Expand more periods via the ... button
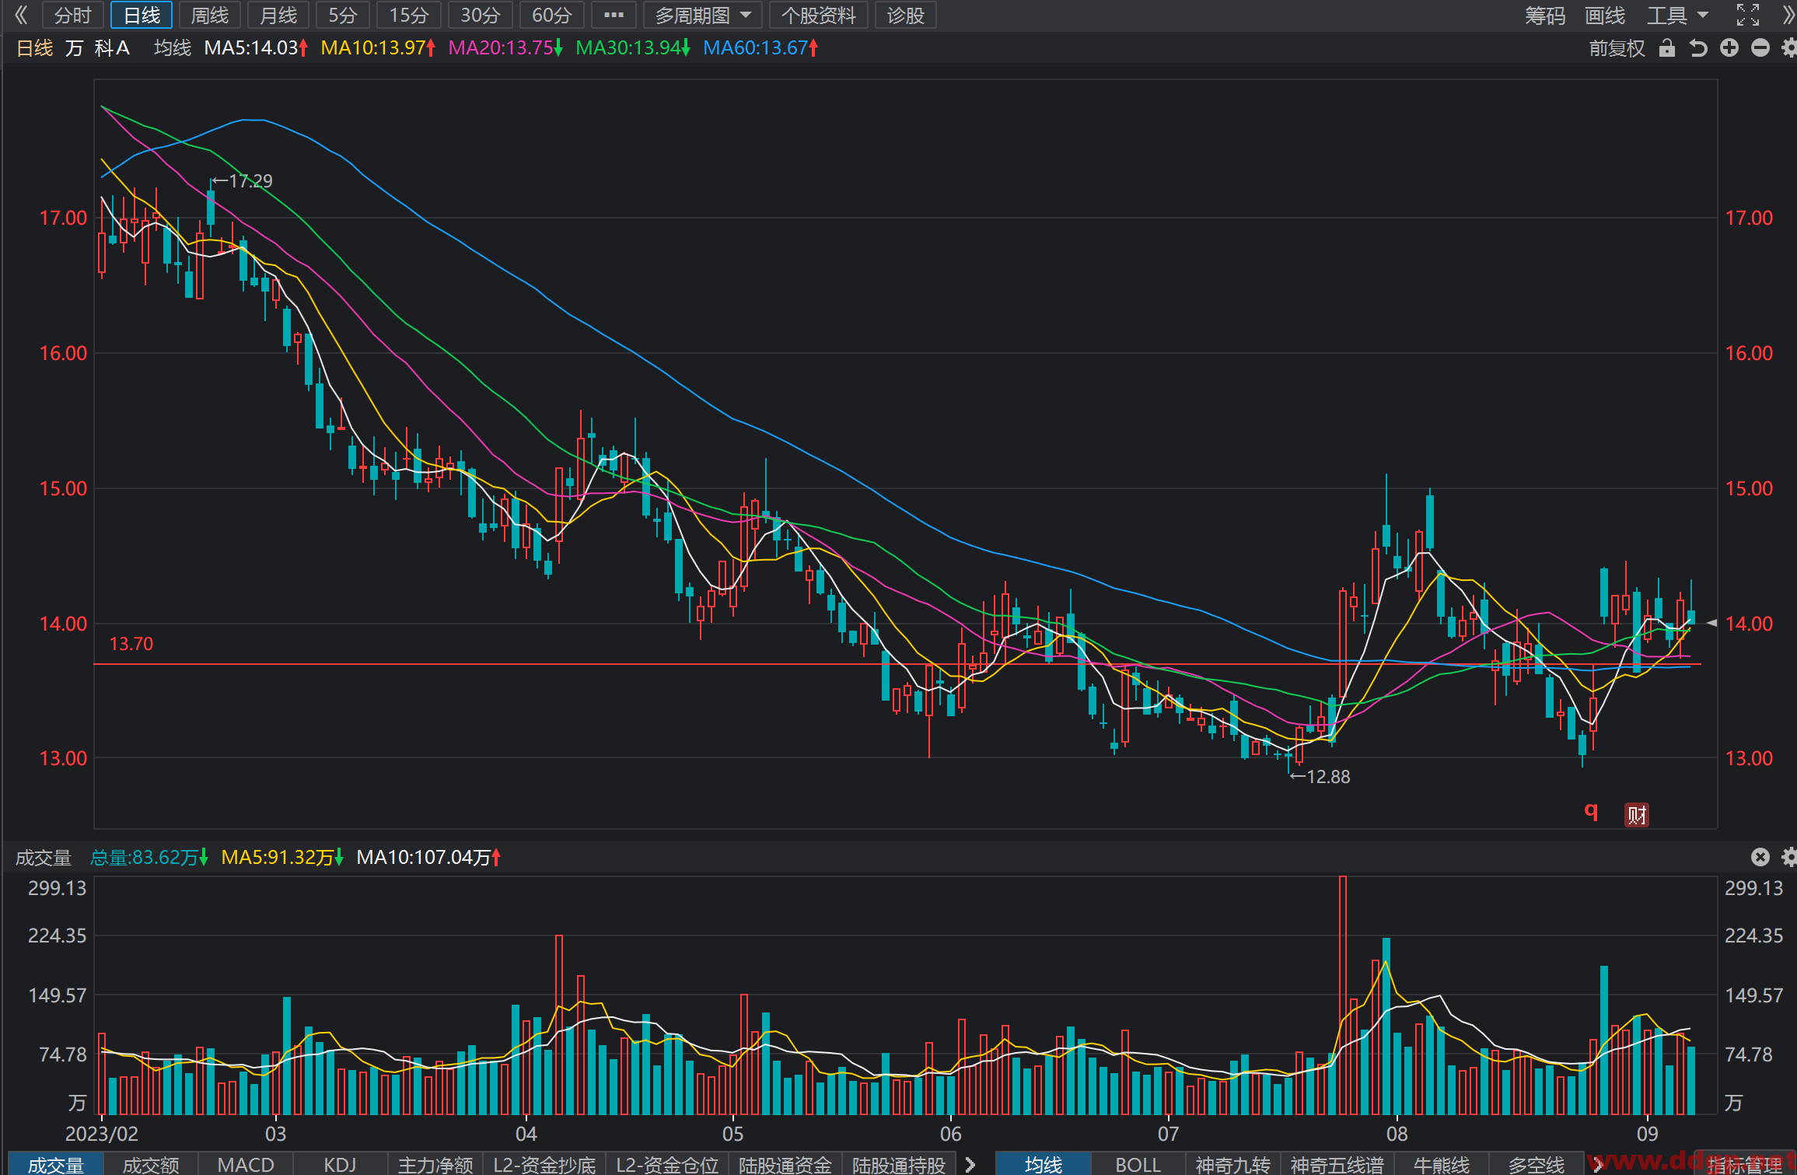Viewport: 1797px width, 1175px height. pos(614,16)
